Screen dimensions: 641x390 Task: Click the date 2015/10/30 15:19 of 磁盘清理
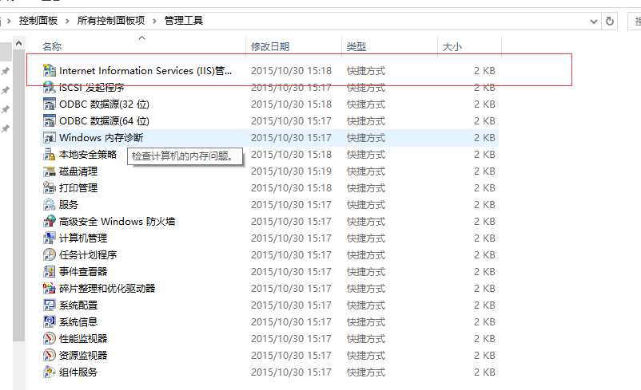291,171
